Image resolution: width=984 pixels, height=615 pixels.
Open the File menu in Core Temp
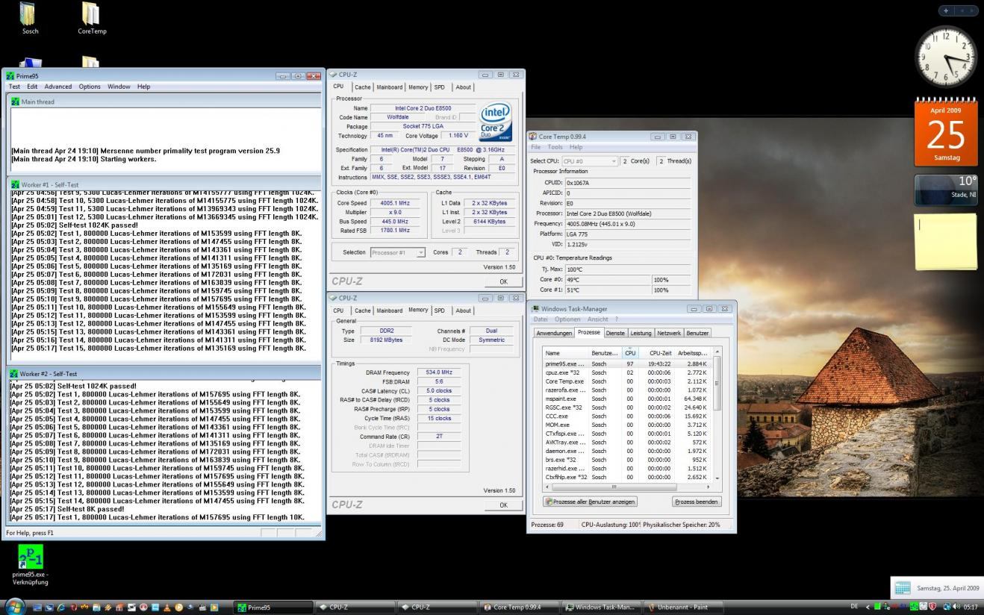click(536, 147)
